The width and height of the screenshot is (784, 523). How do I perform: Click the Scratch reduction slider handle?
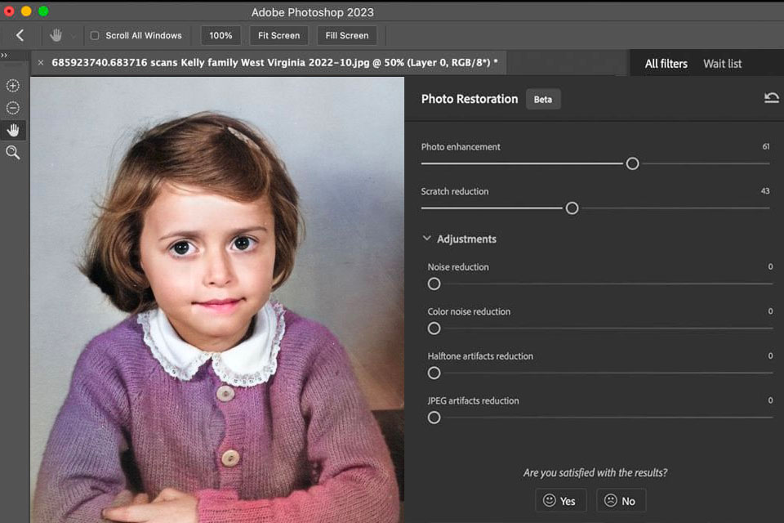(572, 208)
